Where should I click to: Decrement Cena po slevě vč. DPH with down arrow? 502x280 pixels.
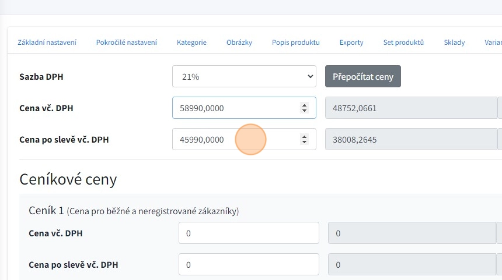coord(304,142)
